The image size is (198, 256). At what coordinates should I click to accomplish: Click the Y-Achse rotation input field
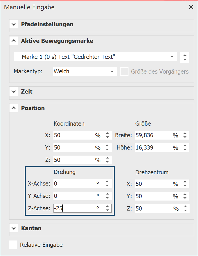(74, 196)
